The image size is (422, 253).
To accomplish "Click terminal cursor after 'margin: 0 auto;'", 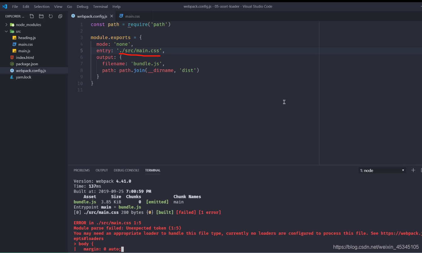I will click(x=123, y=249).
